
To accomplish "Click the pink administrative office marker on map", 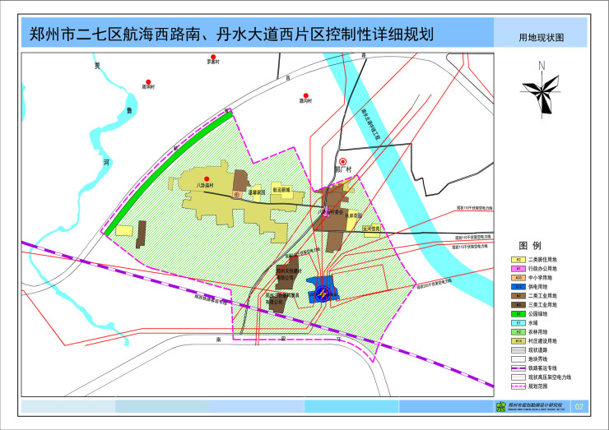I will 326,212.
